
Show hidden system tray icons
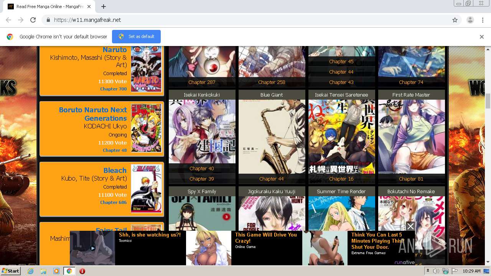click(x=428, y=271)
